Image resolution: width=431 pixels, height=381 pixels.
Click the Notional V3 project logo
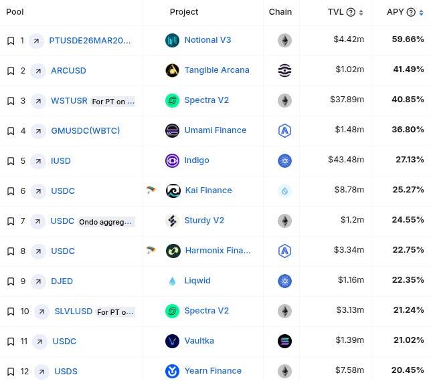pyautogui.click(x=173, y=40)
